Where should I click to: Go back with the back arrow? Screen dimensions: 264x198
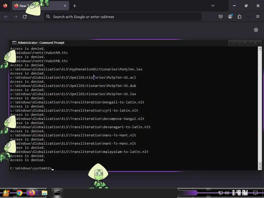pyautogui.click(x=6, y=17)
